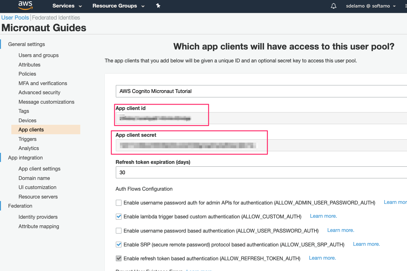This screenshot has width=407, height=271.
Task: Open General settings section
Action: [26, 44]
